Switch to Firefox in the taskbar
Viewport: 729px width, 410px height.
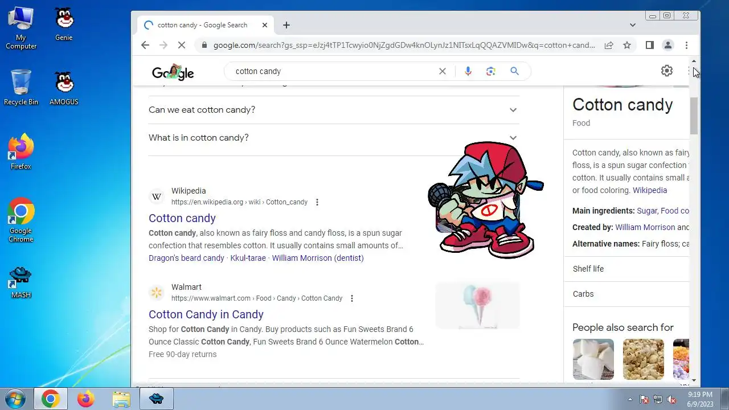pyautogui.click(x=85, y=399)
